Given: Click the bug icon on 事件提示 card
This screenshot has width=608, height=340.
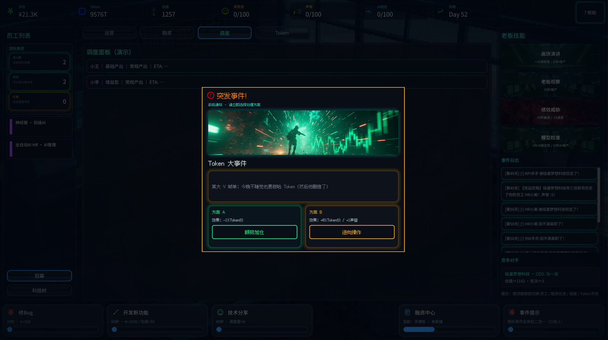Looking at the screenshot, I should point(512,312).
